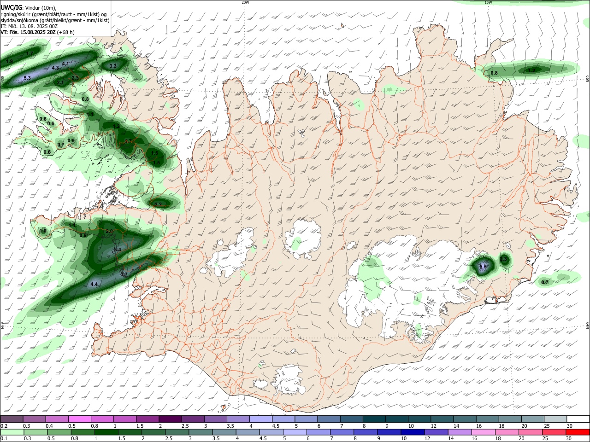Click the 4.4 precipitation value off the southwest
The image size is (590, 442).
pyautogui.click(x=94, y=285)
